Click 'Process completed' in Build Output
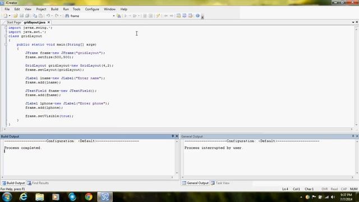 22,148
